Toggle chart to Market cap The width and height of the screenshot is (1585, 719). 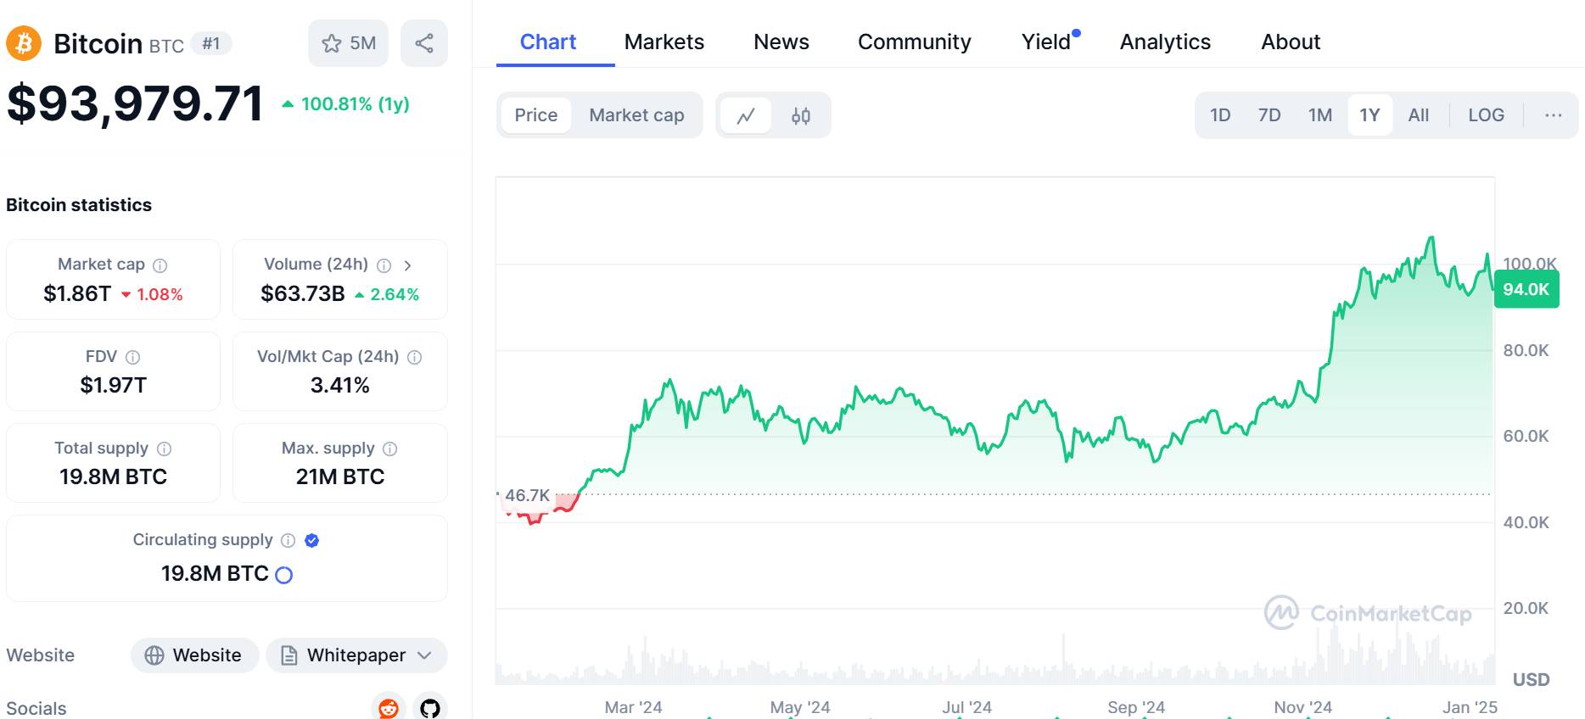pos(636,115)
